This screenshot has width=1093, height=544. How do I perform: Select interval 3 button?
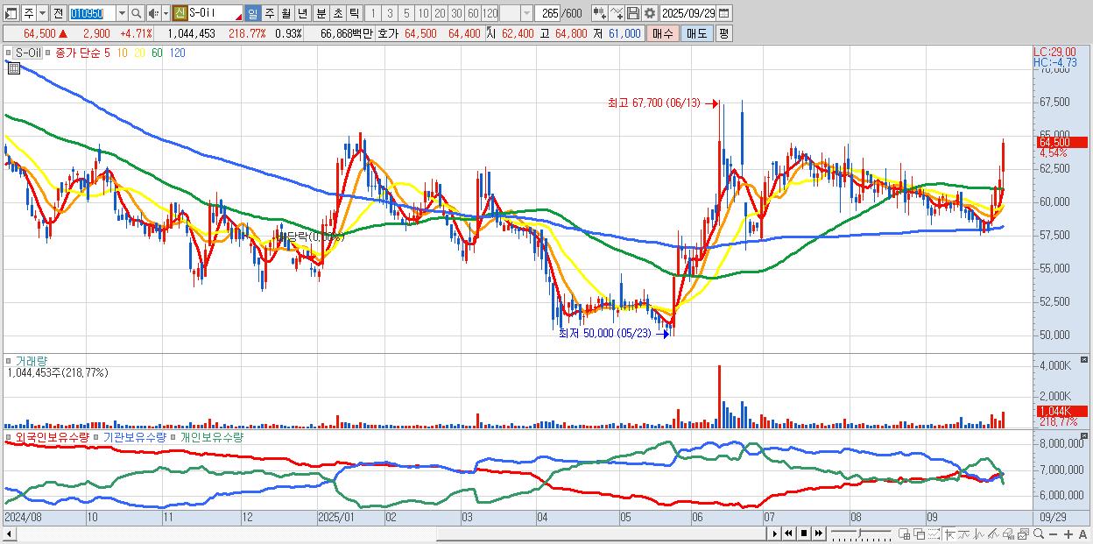pos(390,13)
